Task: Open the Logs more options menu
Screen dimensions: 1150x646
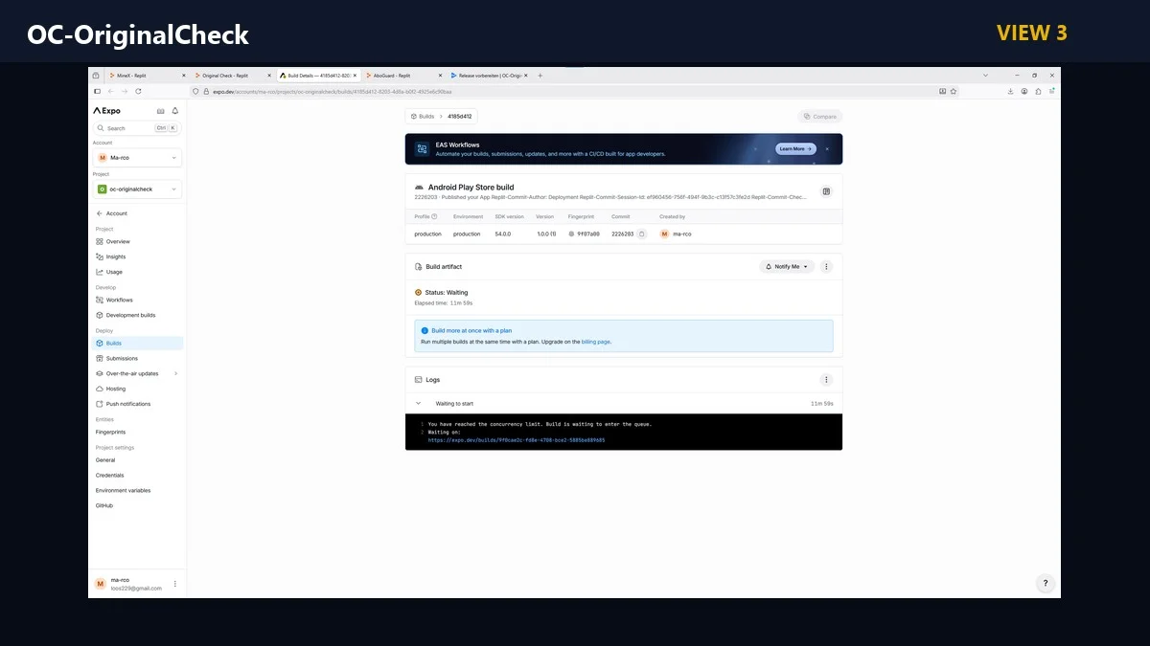Action: 826,380
